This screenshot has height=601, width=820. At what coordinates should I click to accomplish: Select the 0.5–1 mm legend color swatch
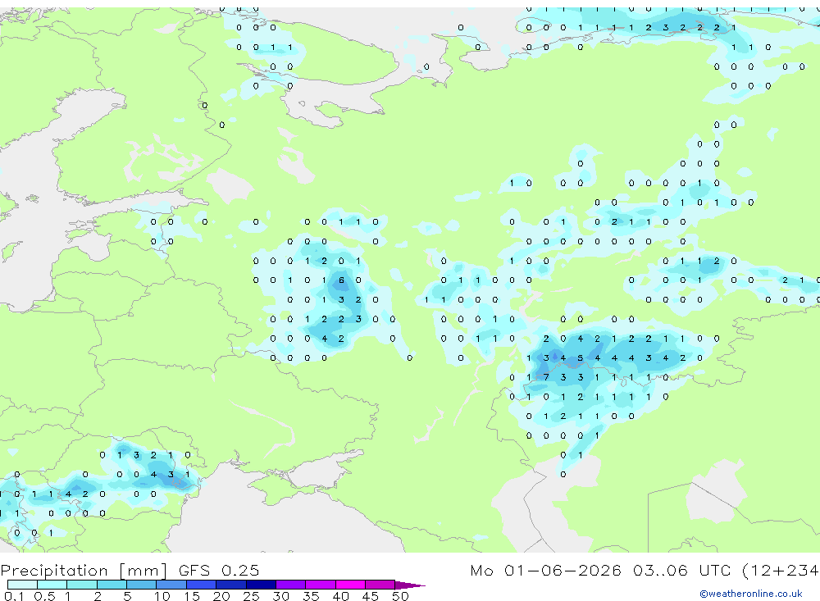tap(52, 585)
